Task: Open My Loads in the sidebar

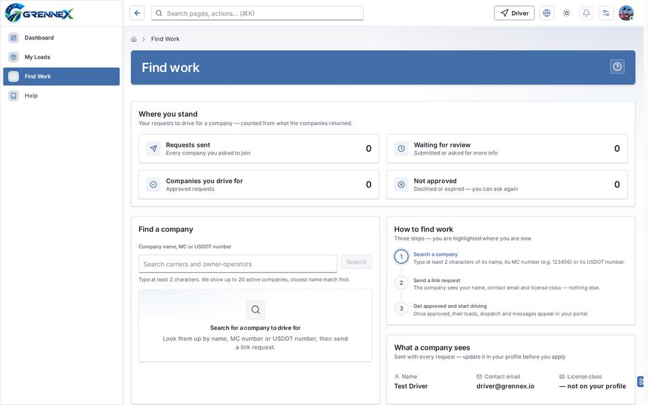Action: tap(61, 57)
